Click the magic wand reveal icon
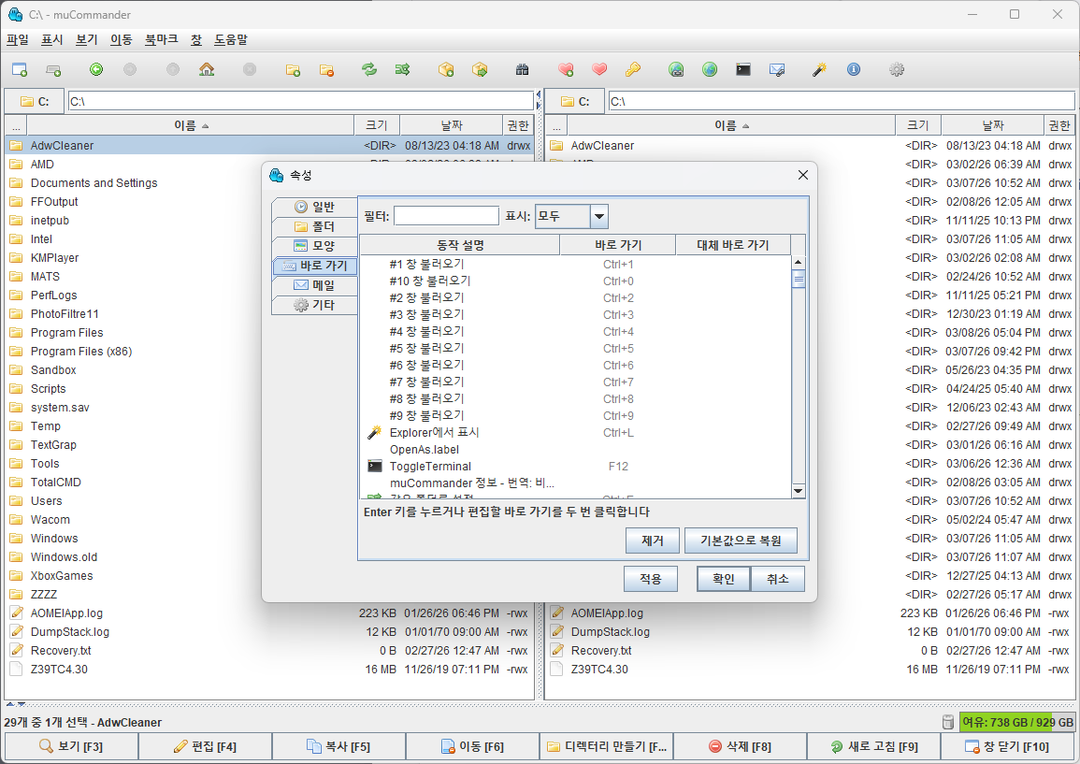The height and width of the screenshot is (764, 1080). (x=820, y=69)
